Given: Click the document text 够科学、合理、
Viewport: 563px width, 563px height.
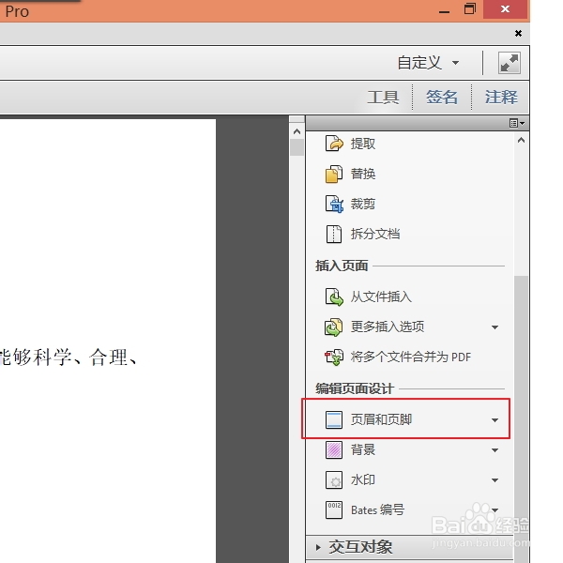Looking at the screenshot, I should [x=75, y=358].
